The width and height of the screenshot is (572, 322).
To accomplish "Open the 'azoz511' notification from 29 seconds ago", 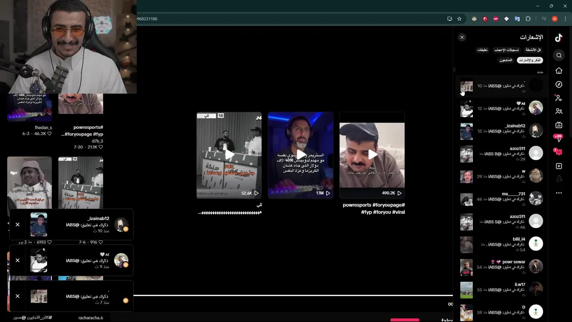I will [501, 153].
